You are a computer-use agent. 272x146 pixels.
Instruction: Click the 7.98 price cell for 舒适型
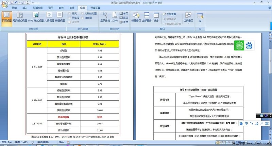(x=100, y=50)
